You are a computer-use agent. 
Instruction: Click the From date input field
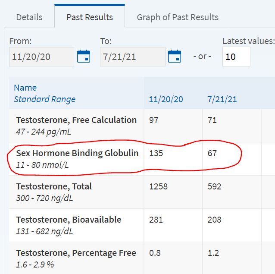tap(41, 57)
